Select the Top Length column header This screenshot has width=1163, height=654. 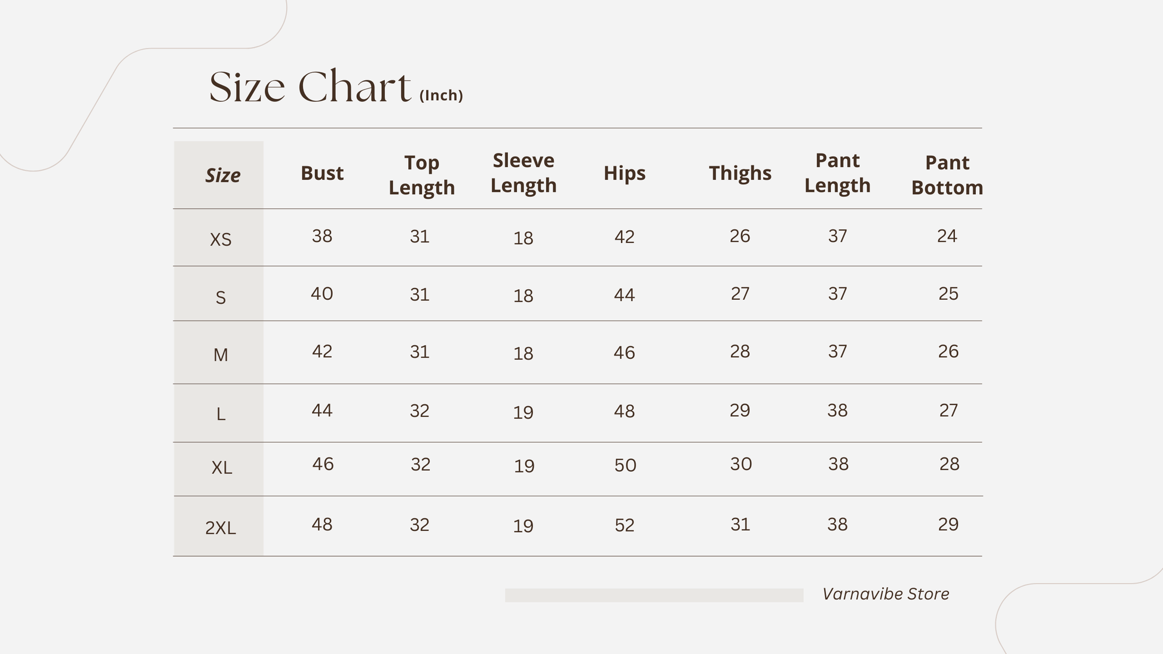pos(421,175)
